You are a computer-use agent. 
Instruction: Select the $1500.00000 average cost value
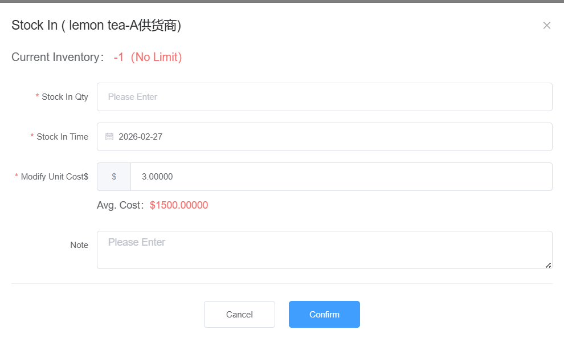click(179, 205)
